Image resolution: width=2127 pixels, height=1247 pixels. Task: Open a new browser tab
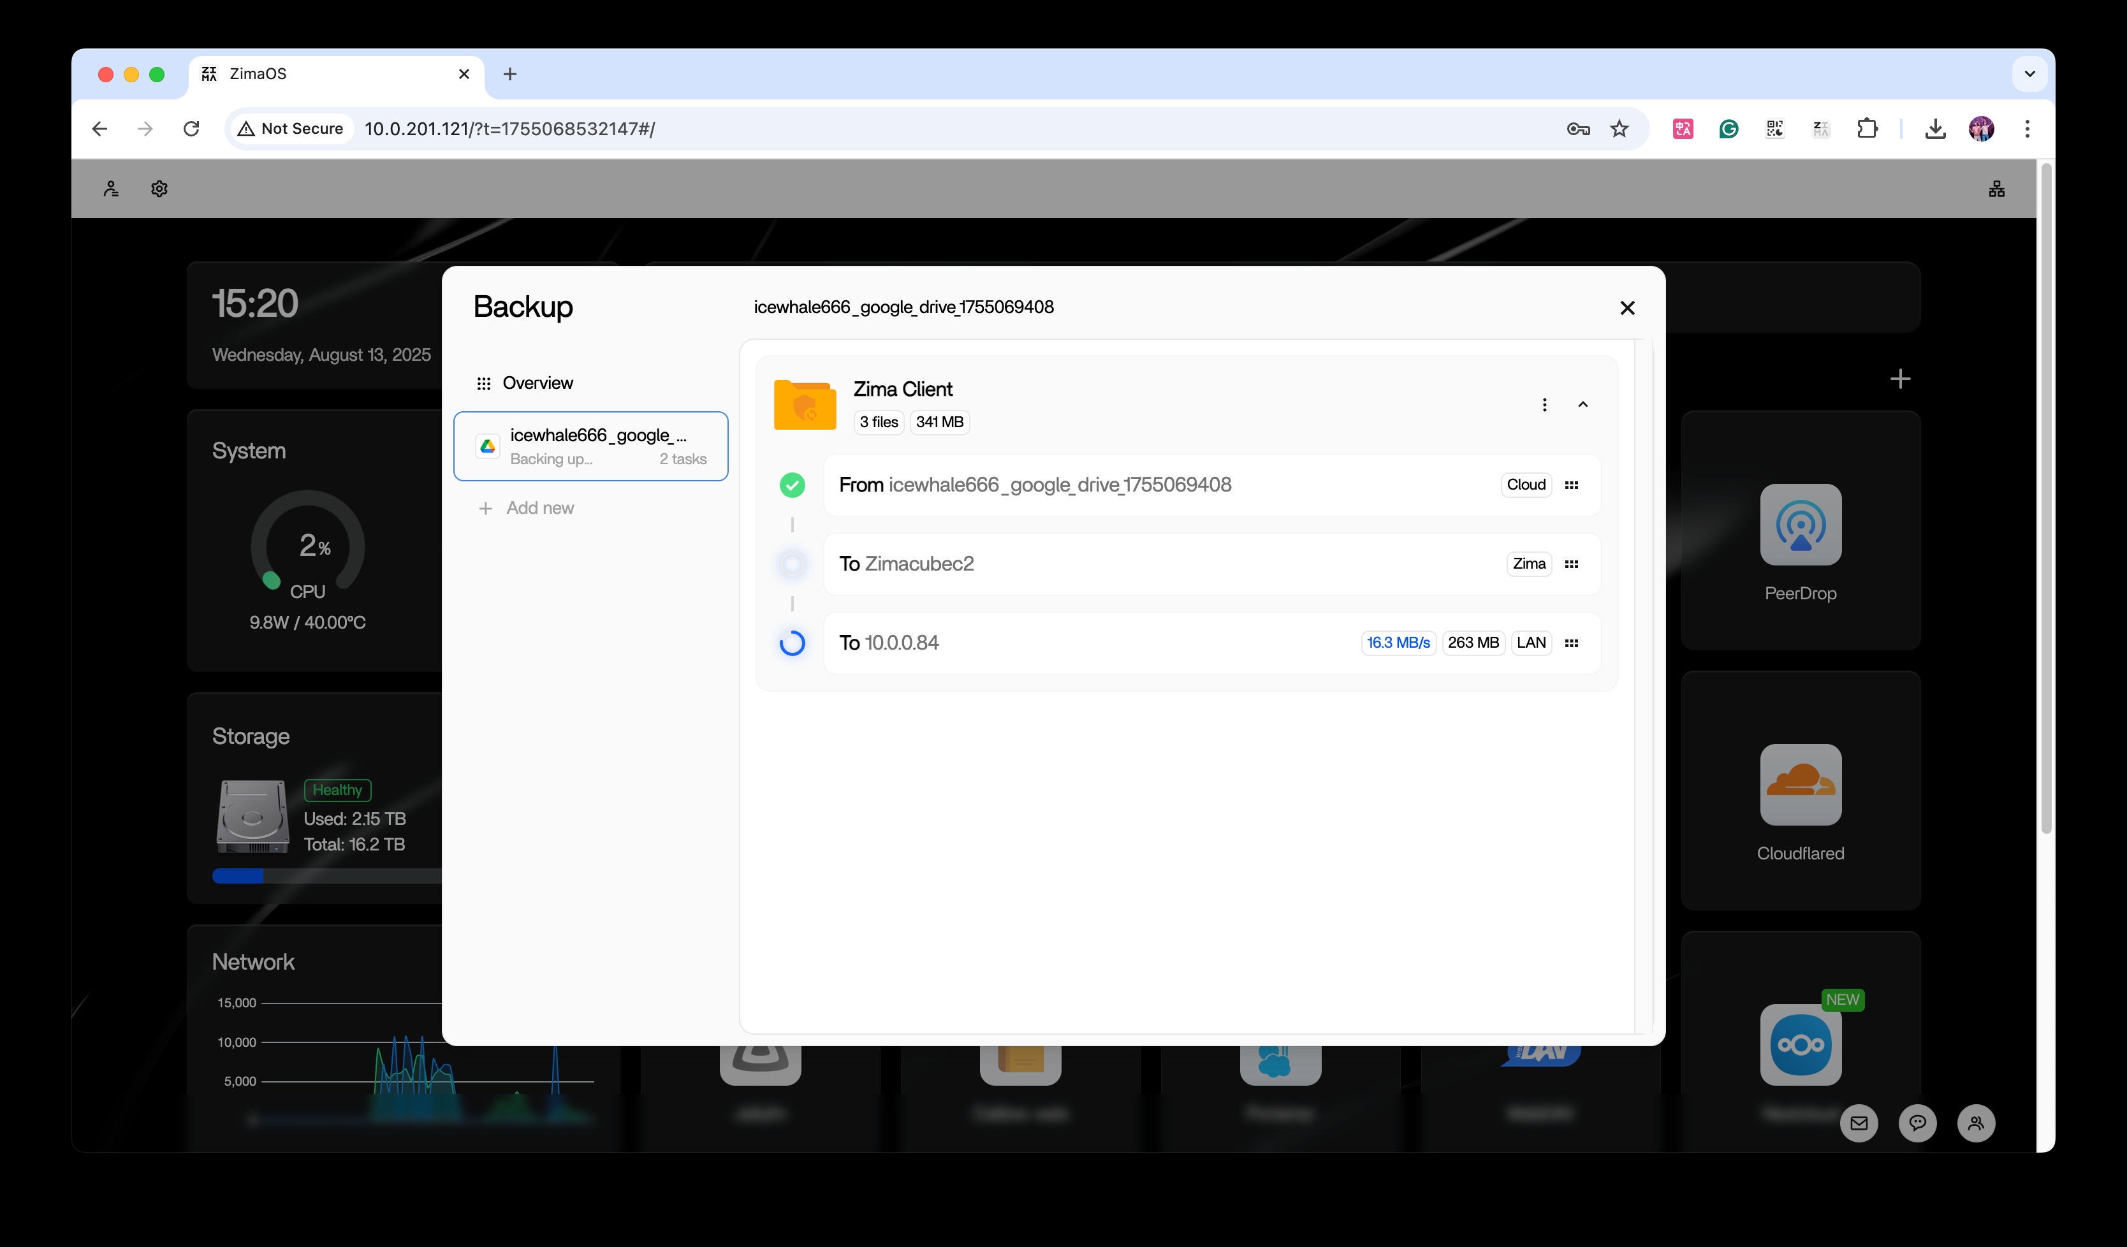tap(510, 74)
